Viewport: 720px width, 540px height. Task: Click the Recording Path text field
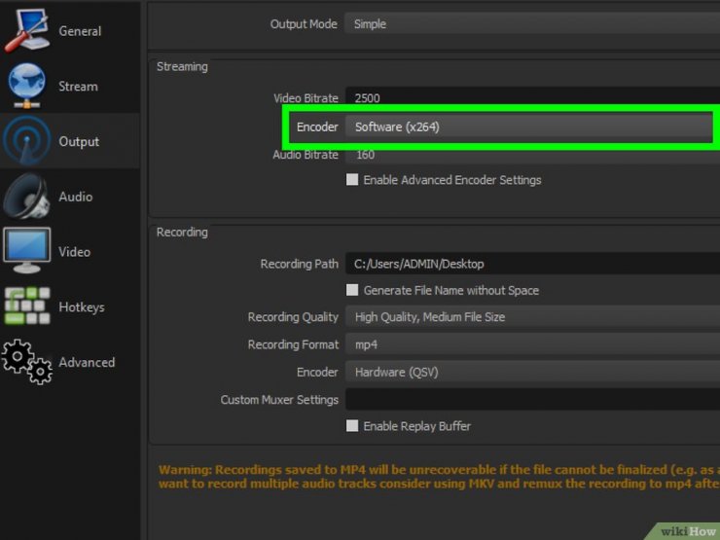click(x=532, y=264)
